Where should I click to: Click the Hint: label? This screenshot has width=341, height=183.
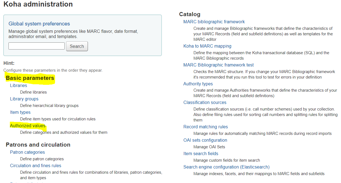point(9,63)
